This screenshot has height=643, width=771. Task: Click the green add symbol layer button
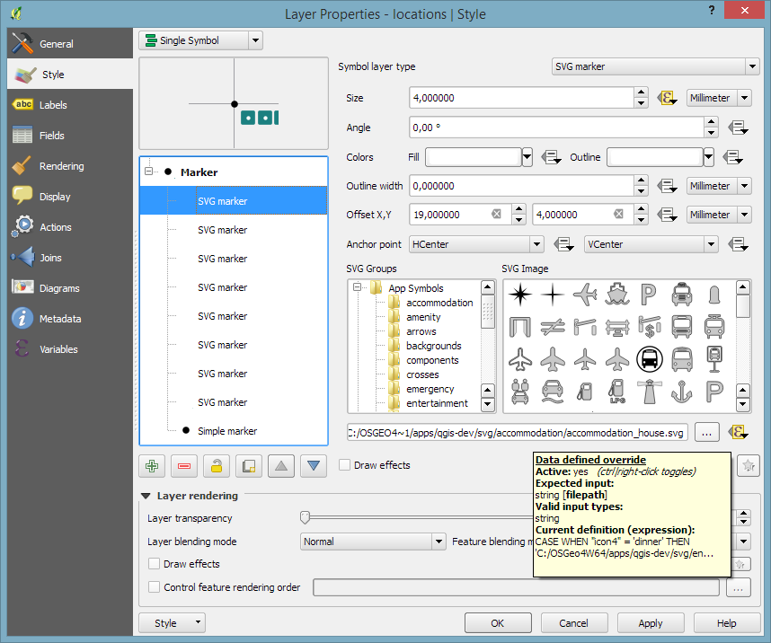tap(152, 466)
